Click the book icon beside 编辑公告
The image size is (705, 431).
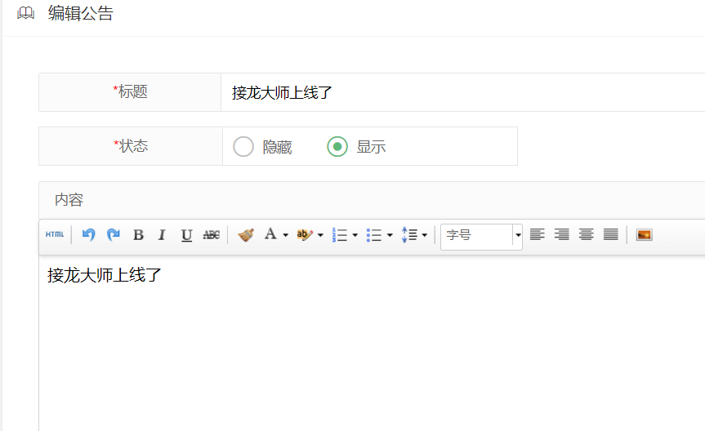coord(25,13)
